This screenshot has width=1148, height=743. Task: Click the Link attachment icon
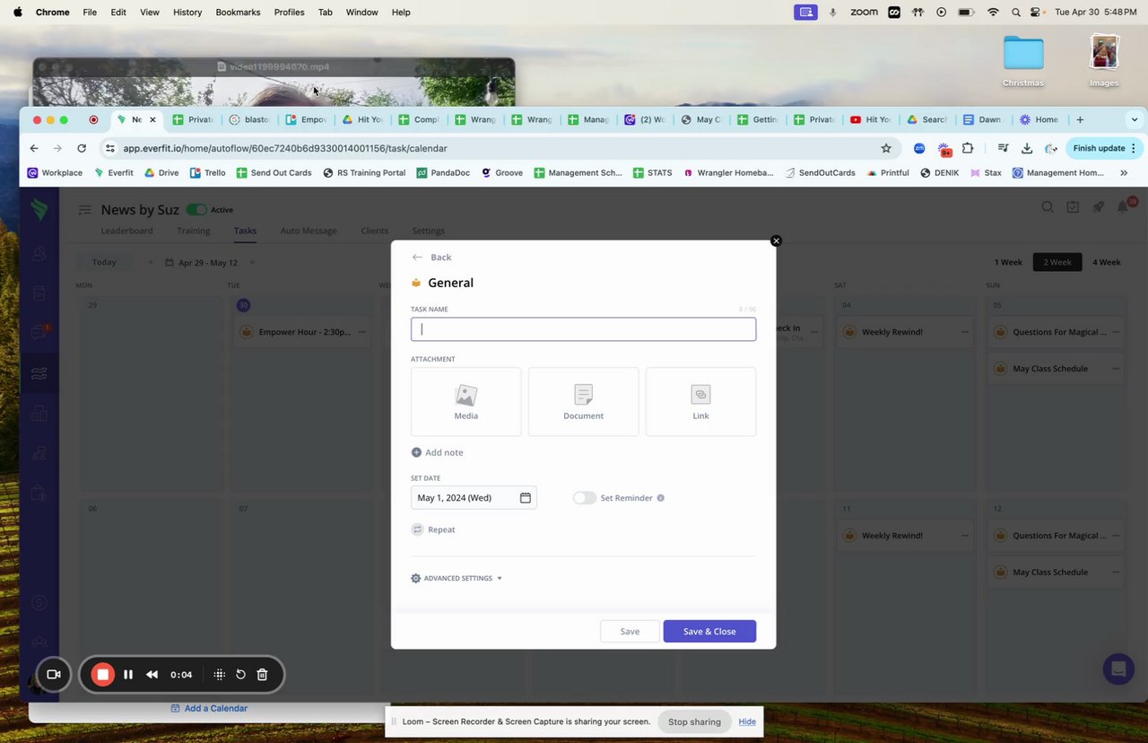tap(700, 395)
